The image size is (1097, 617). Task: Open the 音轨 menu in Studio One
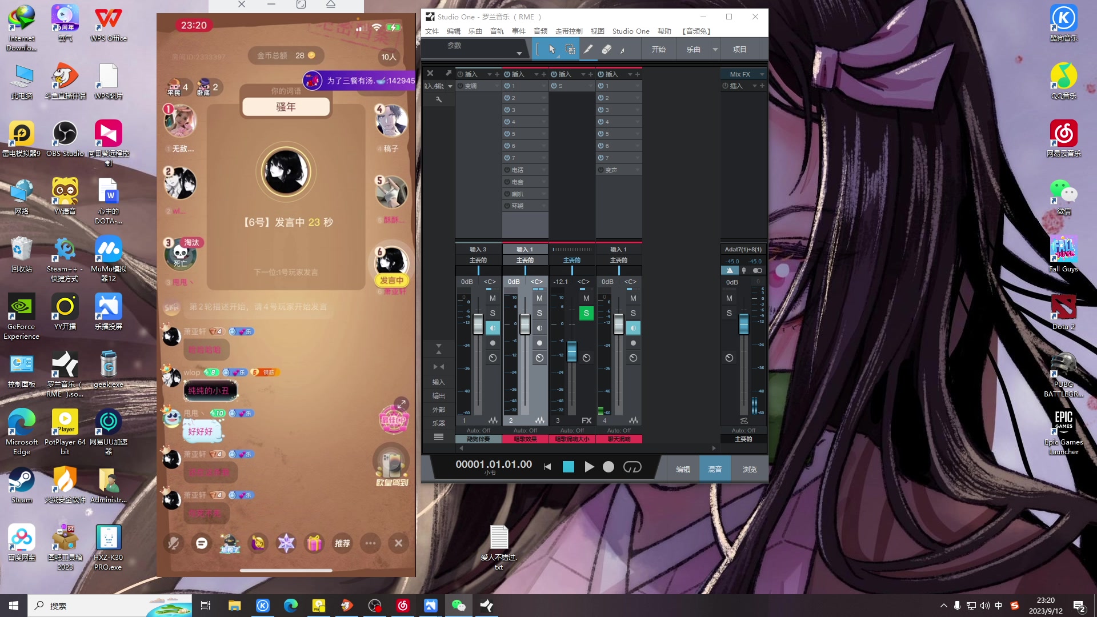coord(497,31)
